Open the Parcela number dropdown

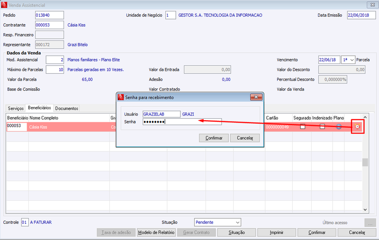point(352,60)
